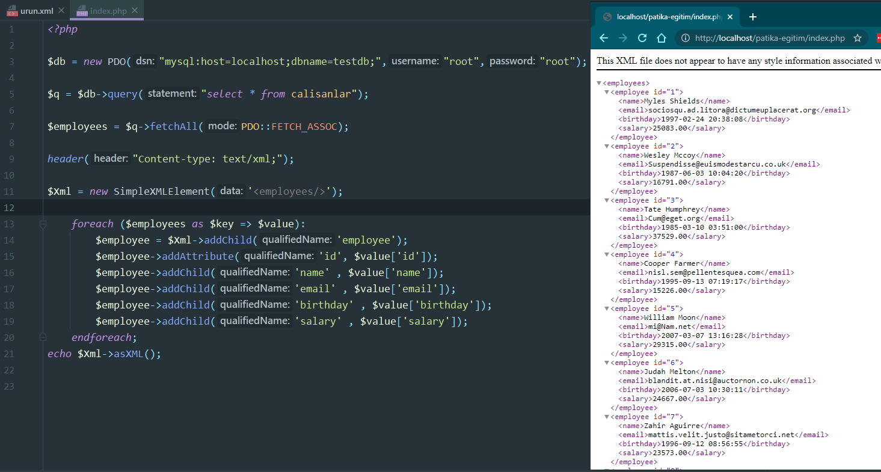Collapse the foreach block fold marker at line 13

(43, 224)
